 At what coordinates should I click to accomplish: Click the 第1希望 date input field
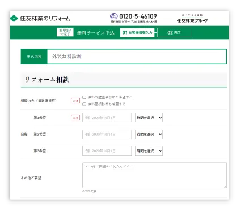(x=107, y=118)
